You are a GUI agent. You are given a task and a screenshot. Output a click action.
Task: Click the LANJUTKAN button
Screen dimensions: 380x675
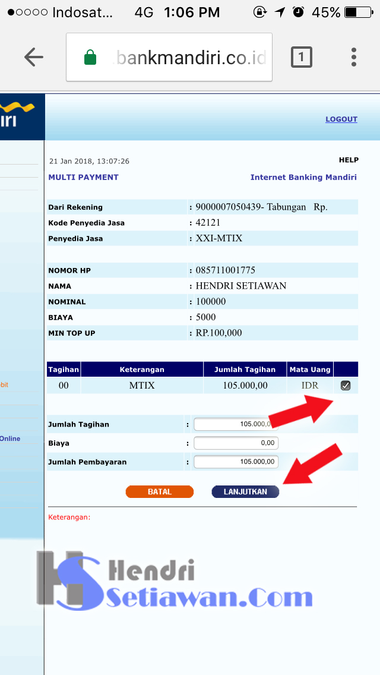[245, 491]
